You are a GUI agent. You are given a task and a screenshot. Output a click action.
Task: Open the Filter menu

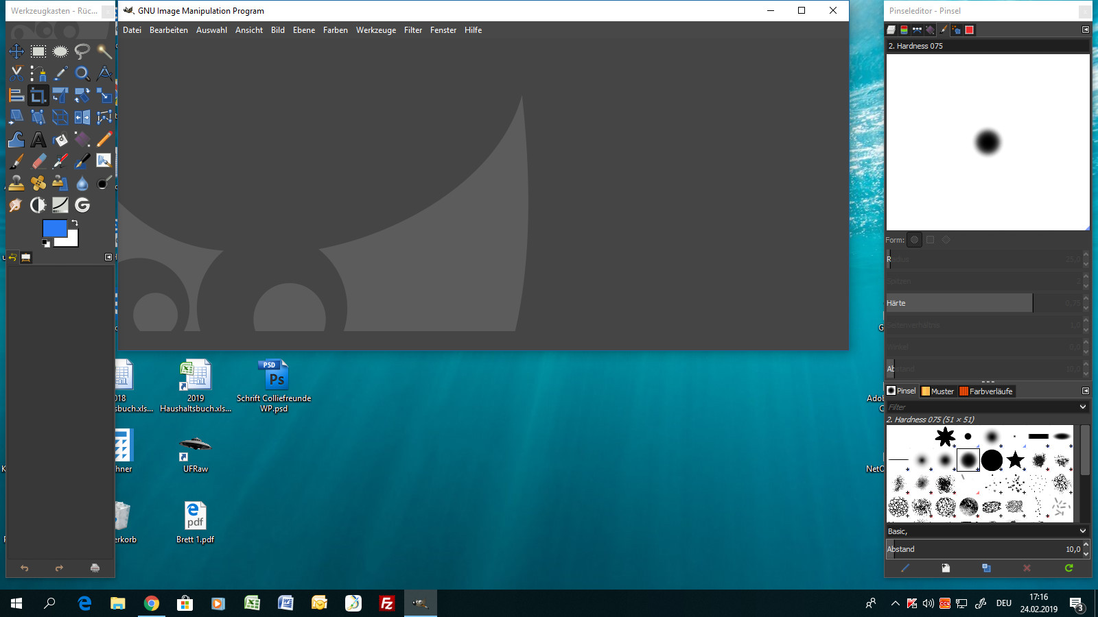(412, 30)
